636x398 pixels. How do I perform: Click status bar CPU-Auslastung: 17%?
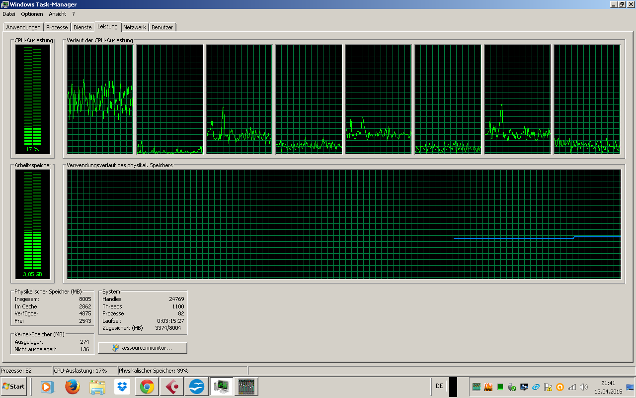[80, 371]
